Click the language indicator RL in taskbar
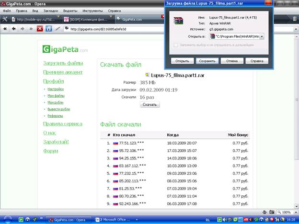 [207, 220]
